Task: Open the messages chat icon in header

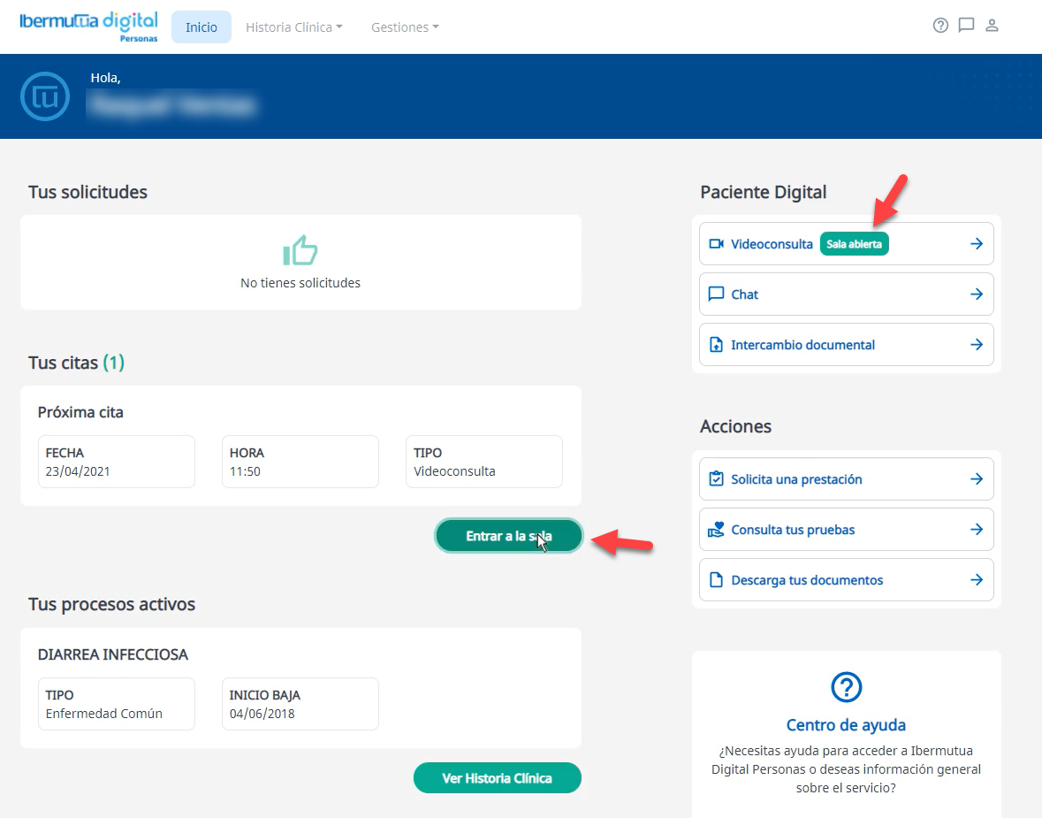Action: (966, 26)
